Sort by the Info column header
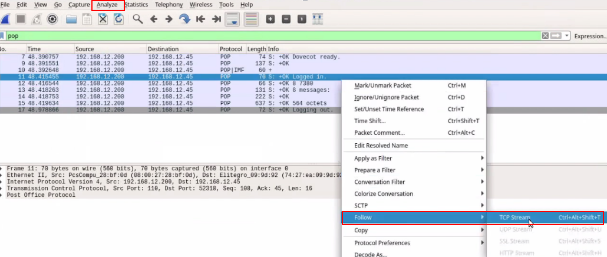 pyautogui.click(x=437, y=49)
